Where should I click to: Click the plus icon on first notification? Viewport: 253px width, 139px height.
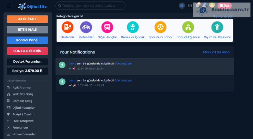pyautogui.click(x=70, y=69)
